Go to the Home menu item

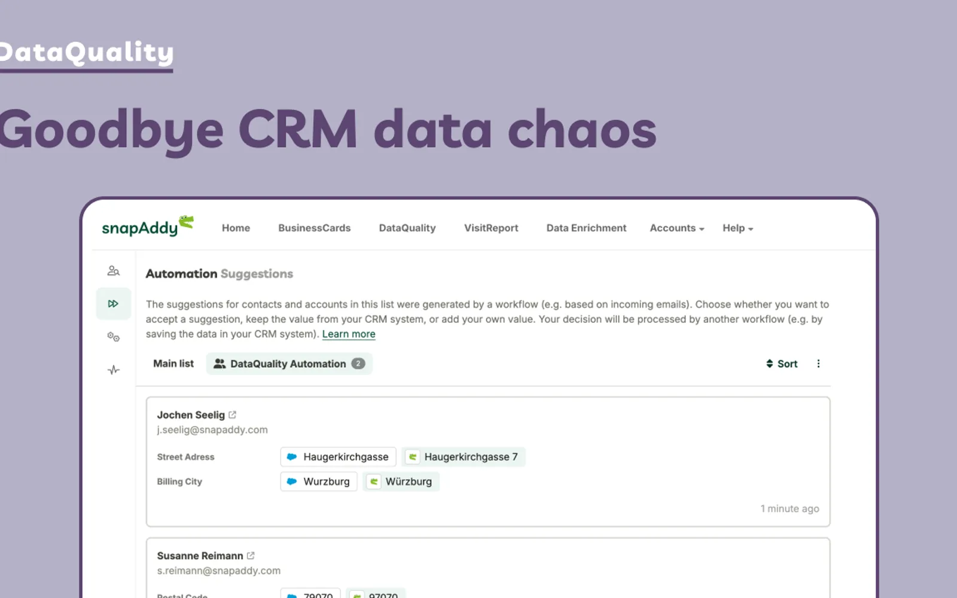pos(236,228)
